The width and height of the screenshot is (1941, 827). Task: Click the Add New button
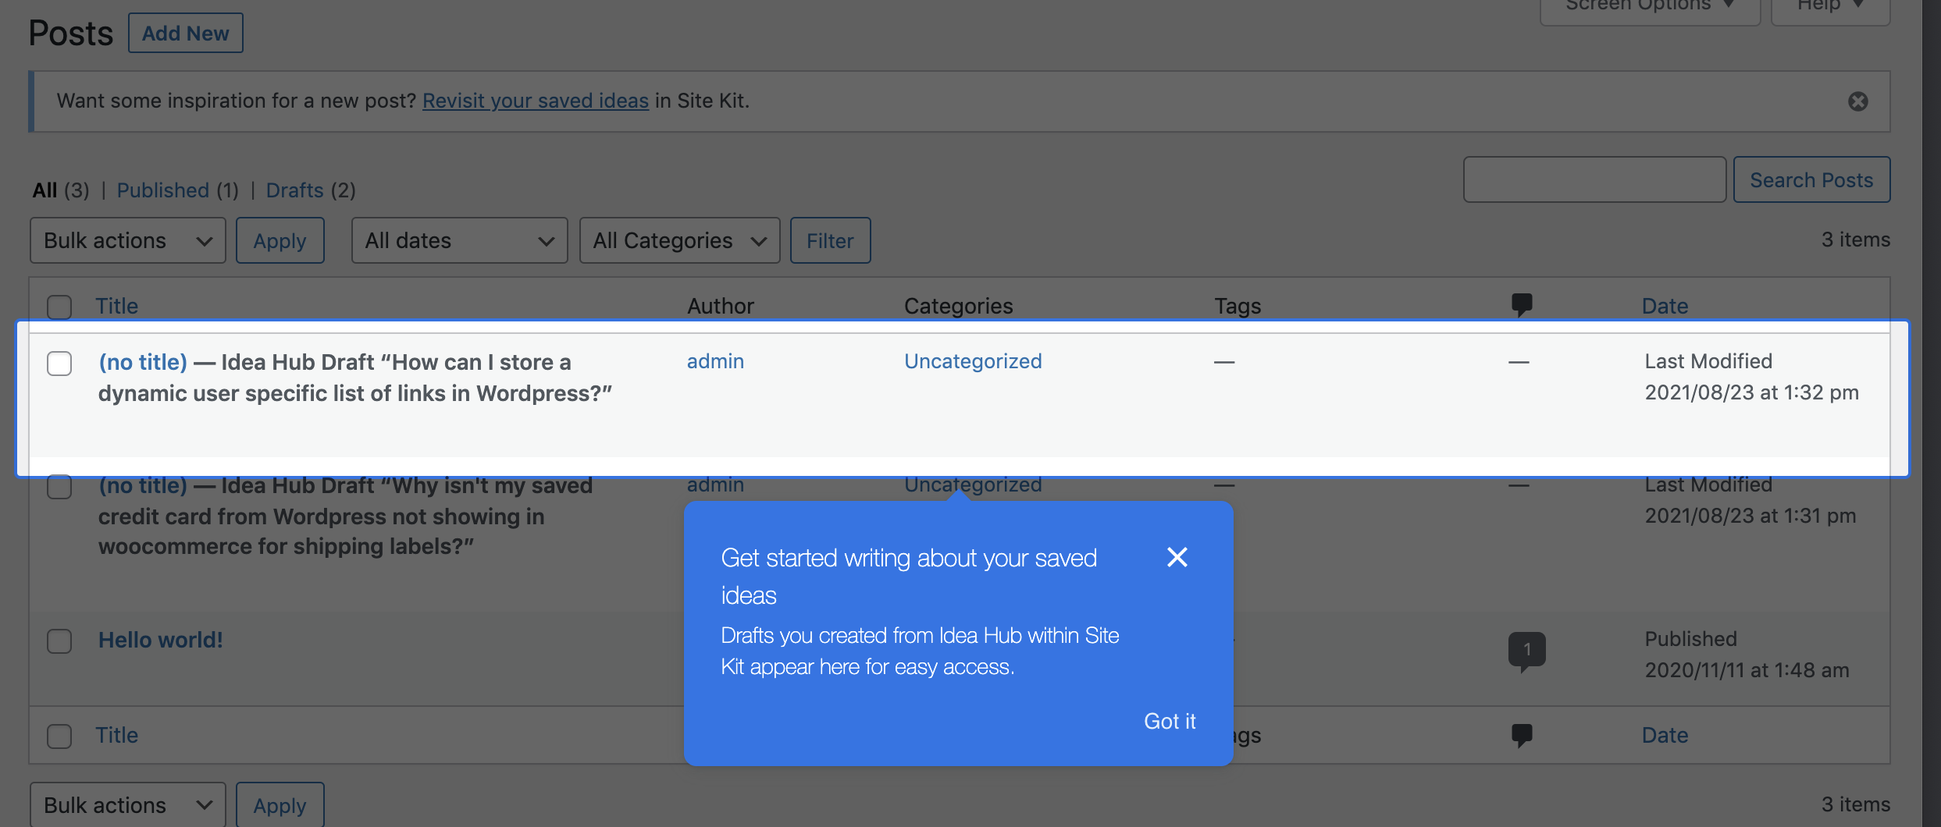(185, 33)
